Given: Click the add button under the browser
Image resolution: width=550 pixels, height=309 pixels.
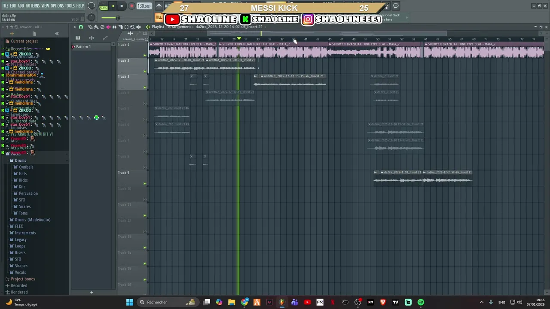Looking at the screenshot, I should pyautogui.click(x=91, y=293).
